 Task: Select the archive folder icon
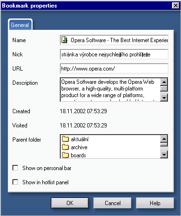(65, 147)
